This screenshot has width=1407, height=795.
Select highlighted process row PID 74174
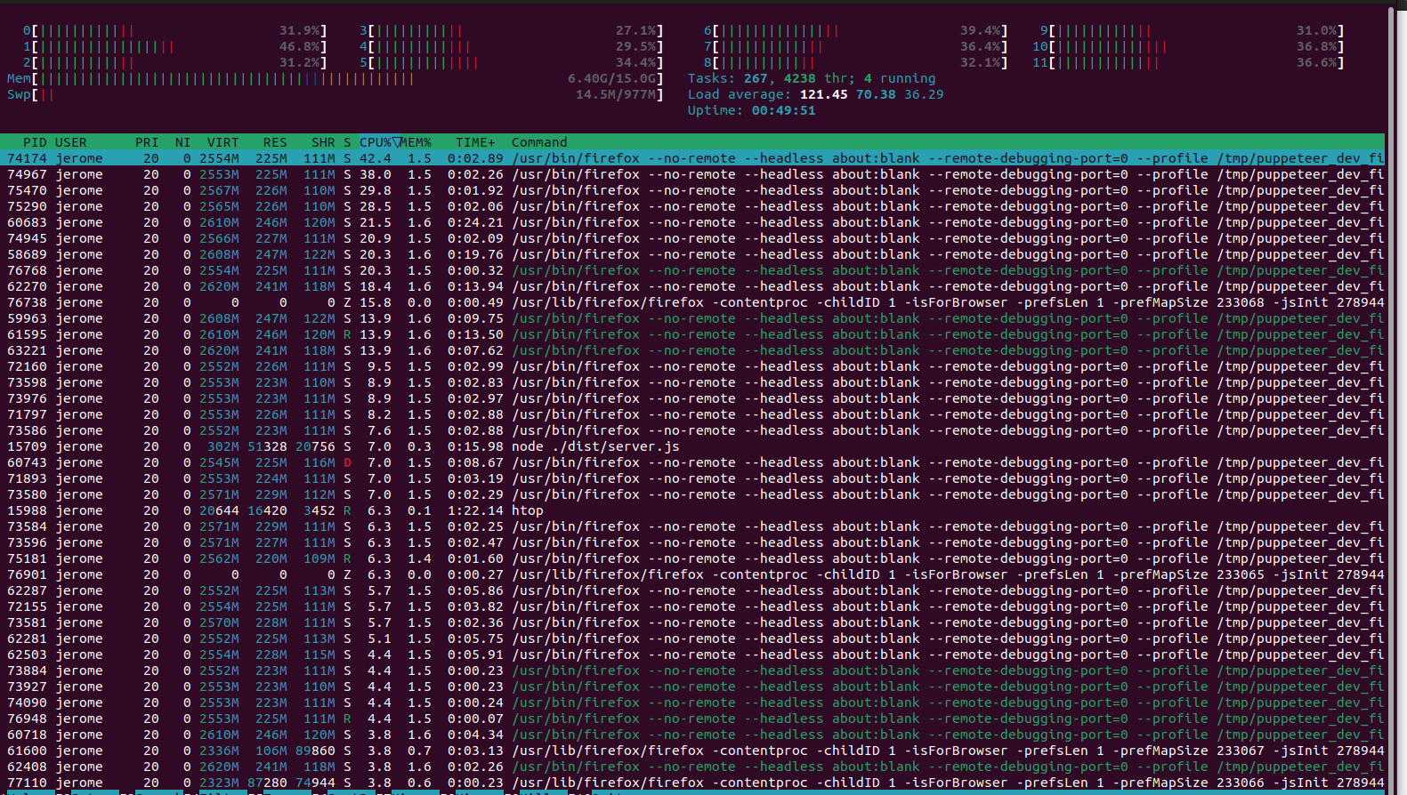692,158
